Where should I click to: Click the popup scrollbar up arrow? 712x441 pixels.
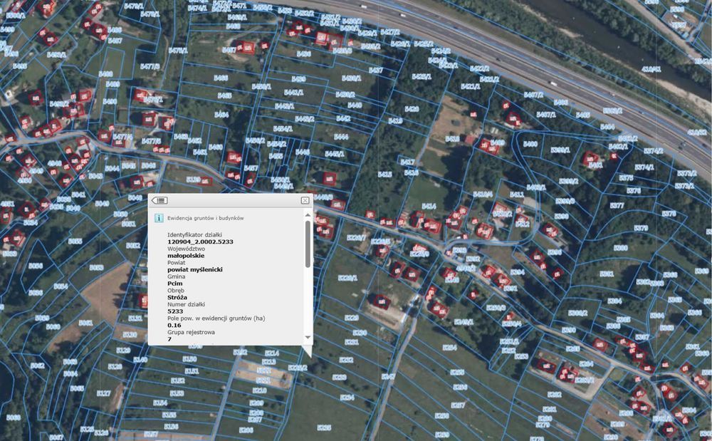[x=308, y=215]
